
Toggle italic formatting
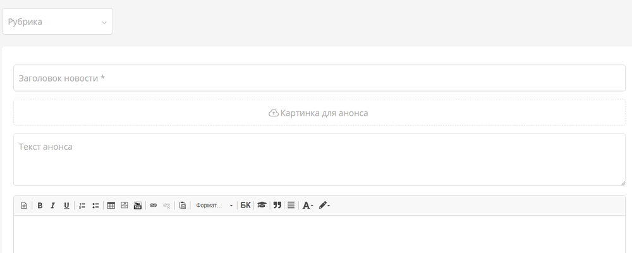click(x=52, y=206)
